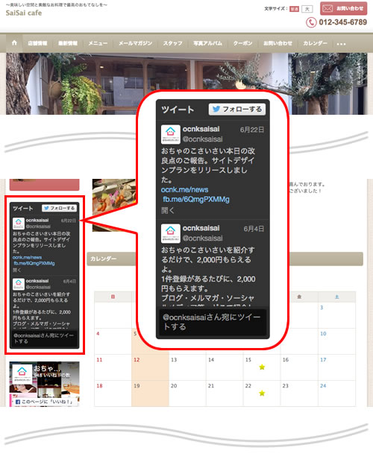Select calendar date 21
This screenshot has width=373, height=471.
click(x=211, y=386)
